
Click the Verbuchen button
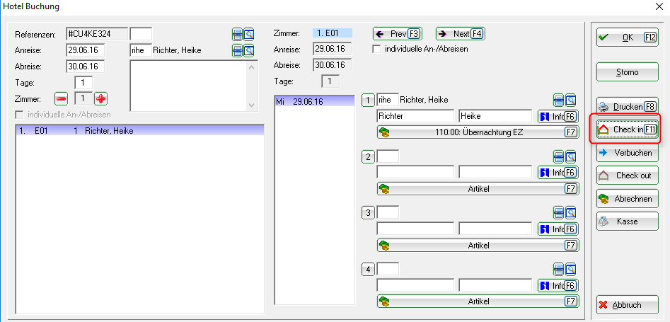point(628,153)
